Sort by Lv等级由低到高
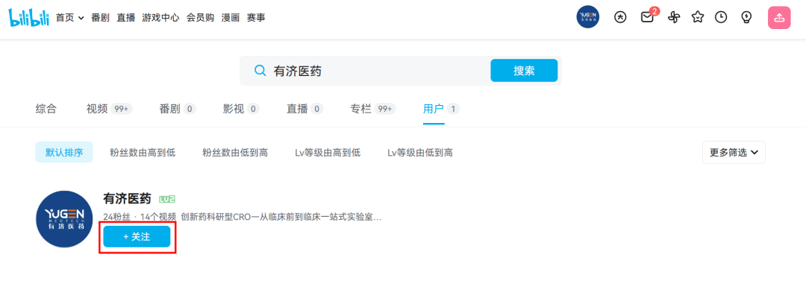Image resolution: width=806 pixels, height=304 pixels. 420,153
